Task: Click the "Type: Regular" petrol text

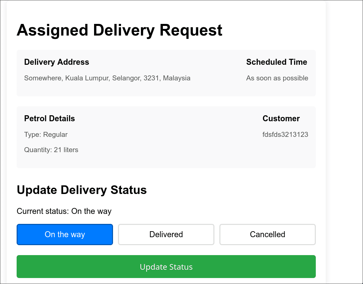Action: [46, 135]
